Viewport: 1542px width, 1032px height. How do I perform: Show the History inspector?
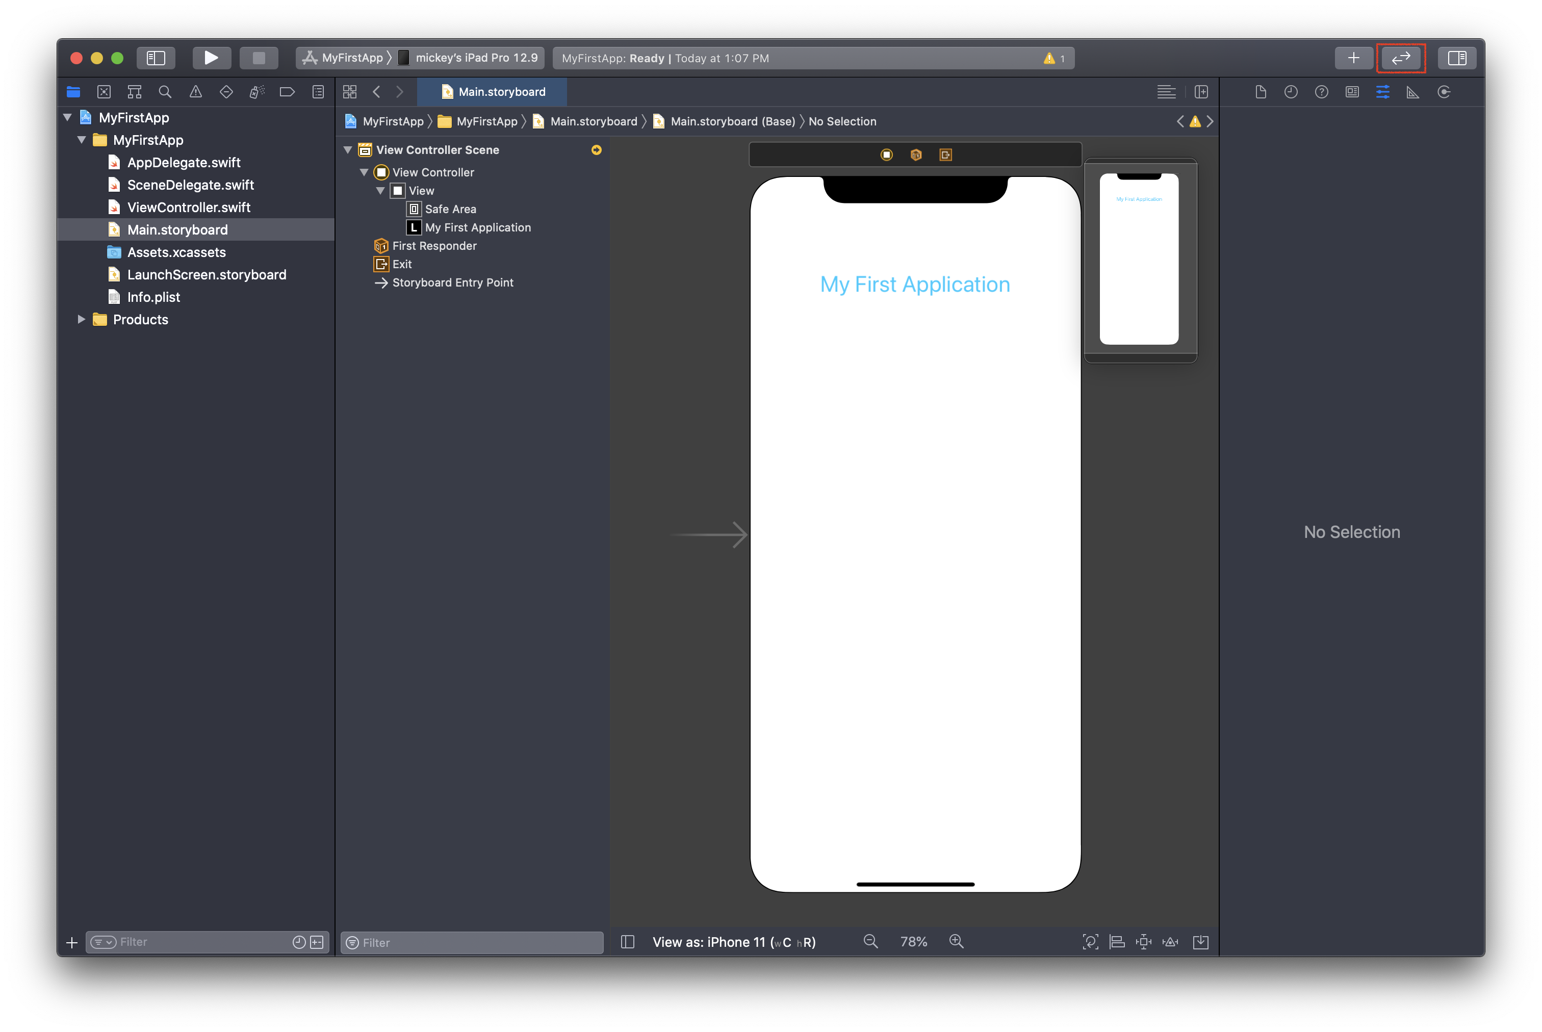(x=1291, y=91)
